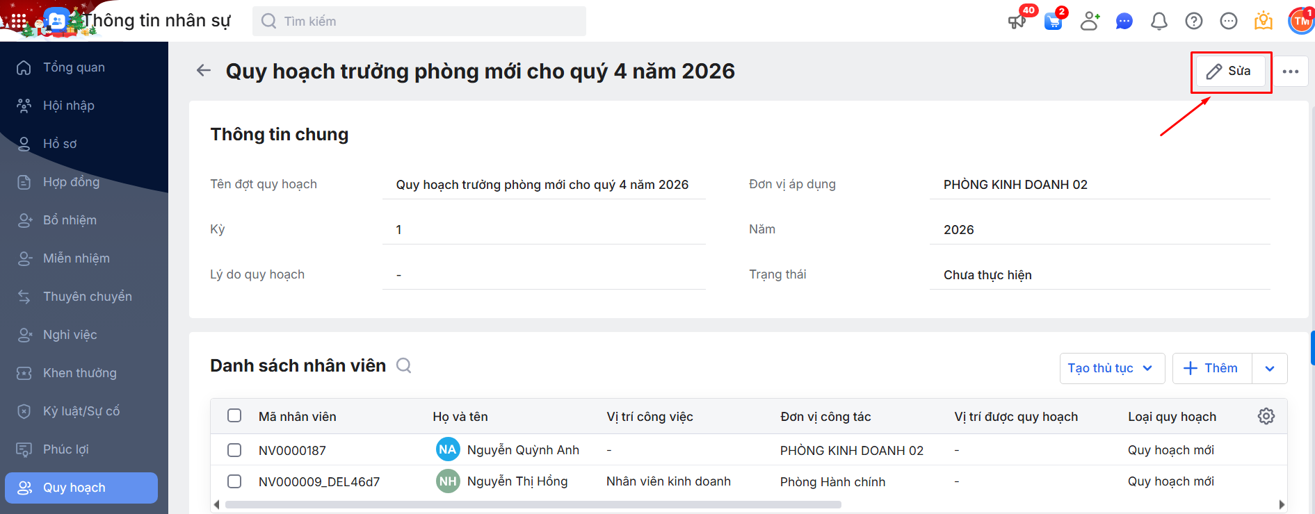This screenshot has height=514, width=1315.
Task: Open the arrow dropdown next to Thêm
Action: tap(1270, 368)
